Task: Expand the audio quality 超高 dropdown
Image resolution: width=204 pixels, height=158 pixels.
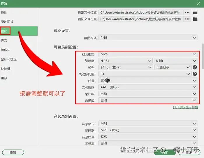Action: point(148,137)
